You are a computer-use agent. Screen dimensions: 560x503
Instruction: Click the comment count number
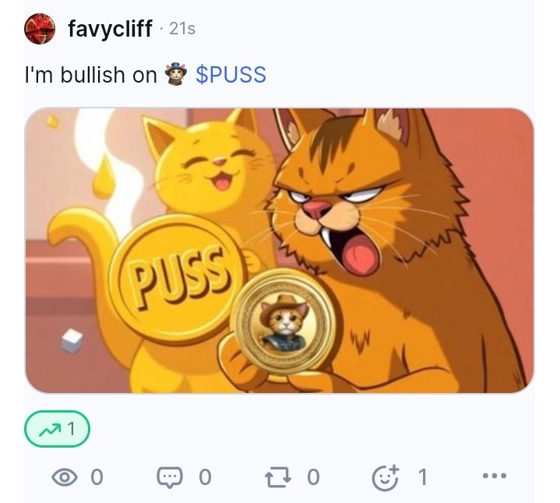(205, 477)
